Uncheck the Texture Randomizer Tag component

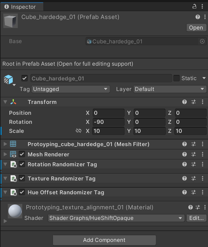tap(22, 179)
